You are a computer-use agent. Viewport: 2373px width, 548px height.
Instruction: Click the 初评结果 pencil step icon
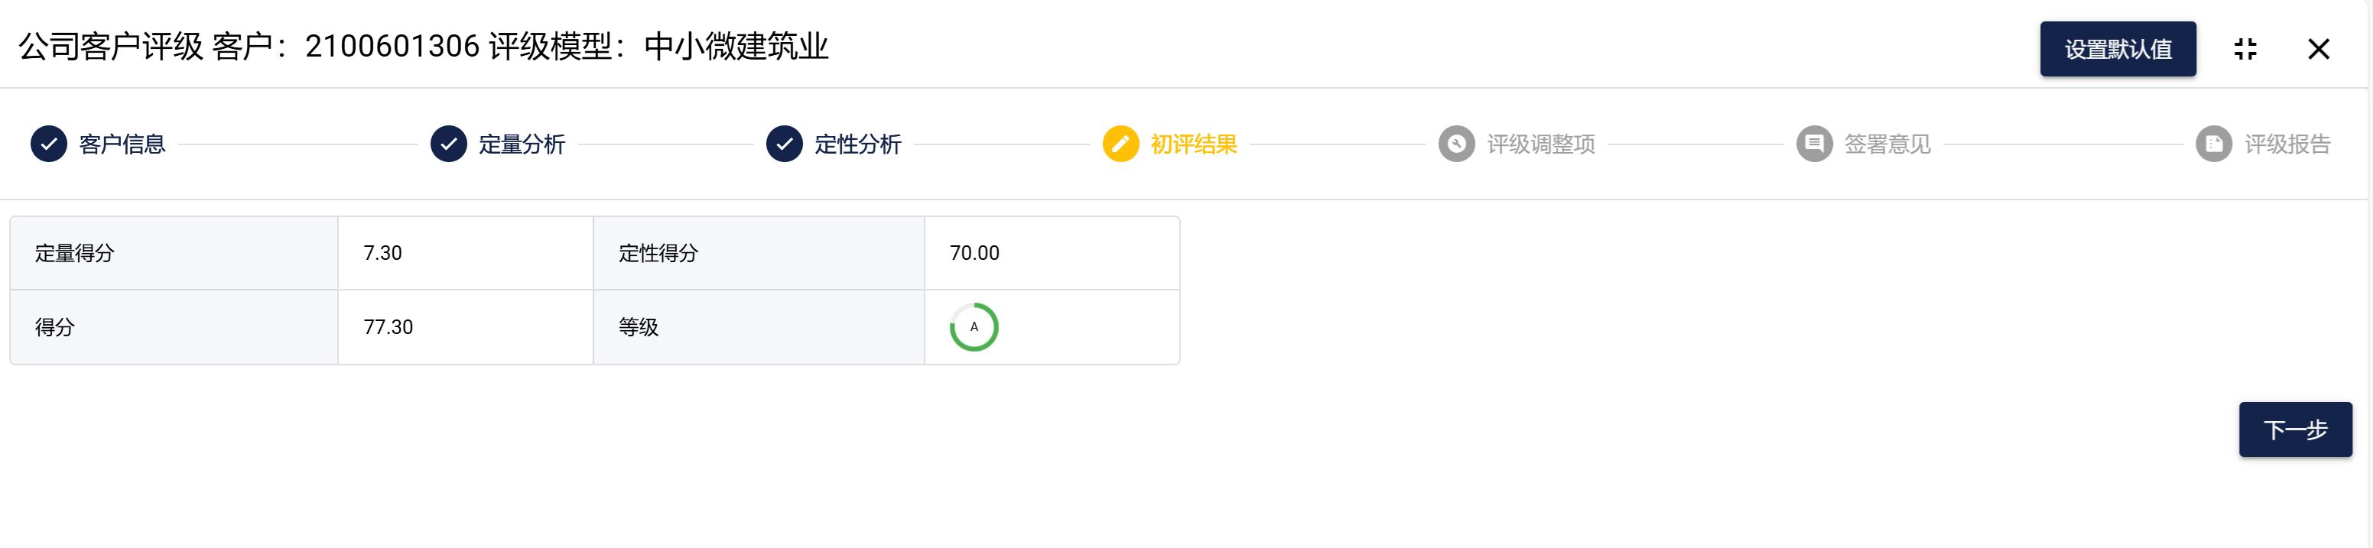coord(1120,144)
